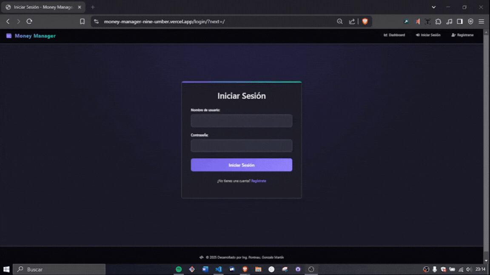The image size is (490, 275).
Task: Open the extensions puzzle icon in toolbar
Action: point(439,21)
